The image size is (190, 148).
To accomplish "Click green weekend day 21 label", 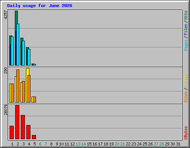I will pos(122,144).
